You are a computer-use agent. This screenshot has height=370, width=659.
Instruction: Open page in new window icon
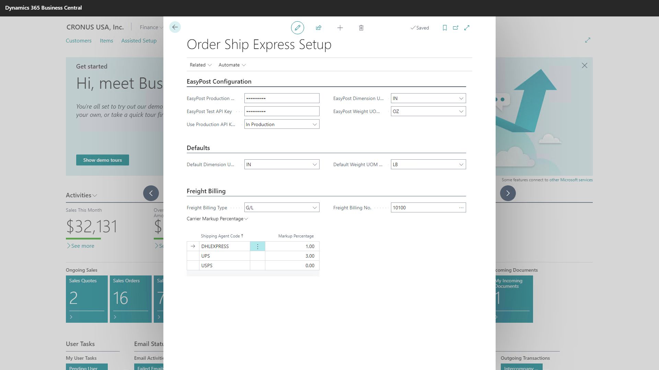pos(455,28)
